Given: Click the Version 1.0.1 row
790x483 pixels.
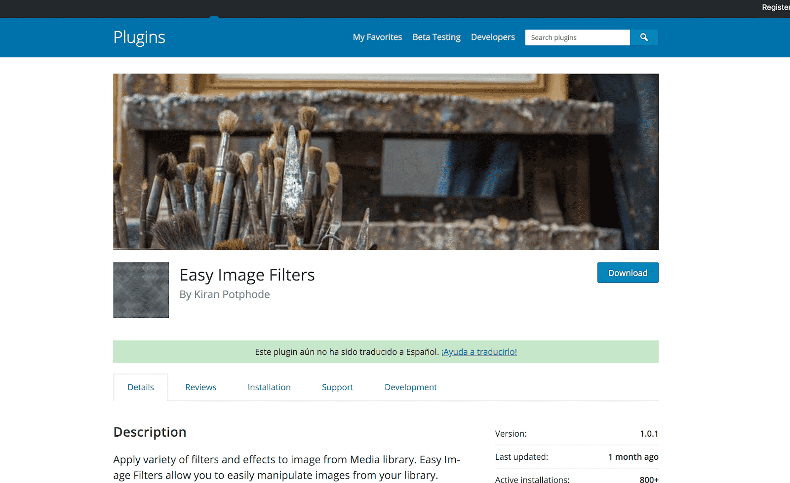Looking at the screenshot, I should point(577,434).
